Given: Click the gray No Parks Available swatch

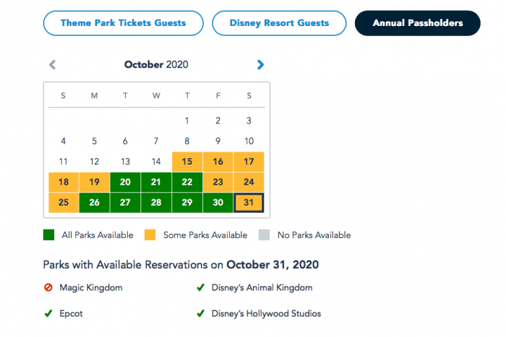Looking at the screenshot, I should 264,235.
